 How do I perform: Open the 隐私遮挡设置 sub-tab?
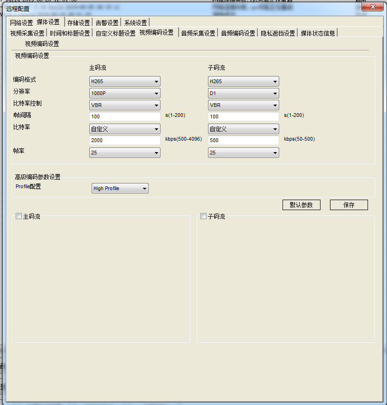[278, 33]
